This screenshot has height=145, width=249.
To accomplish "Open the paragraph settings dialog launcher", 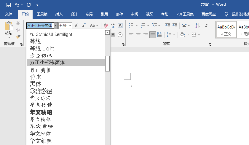I will (x=210, y=45).
